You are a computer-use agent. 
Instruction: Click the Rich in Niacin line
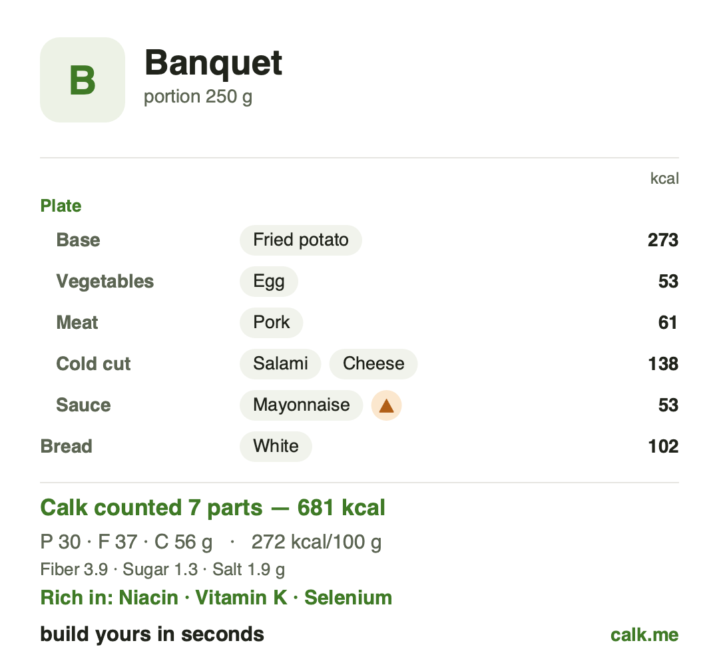(x=216, y=598)
